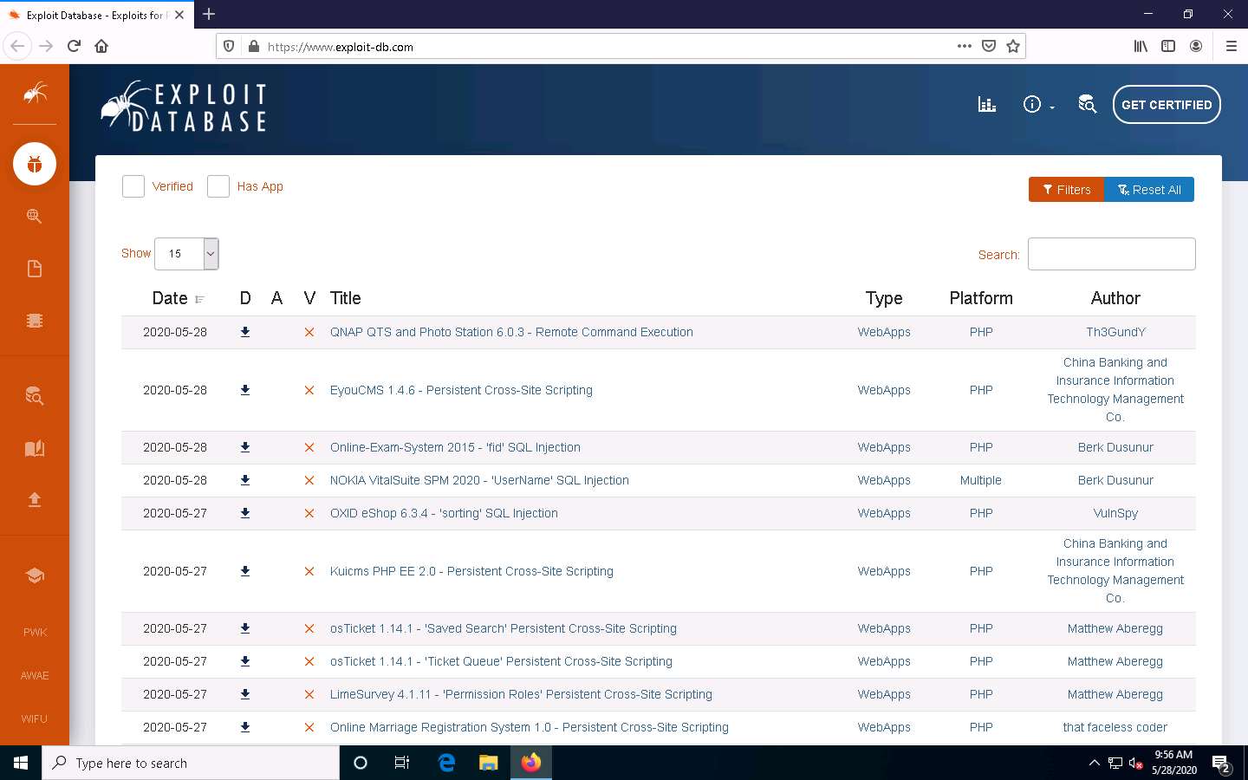The image size is (1248, 780).
Task: Open the Online Training graduation cap icon
Action: 35,576
